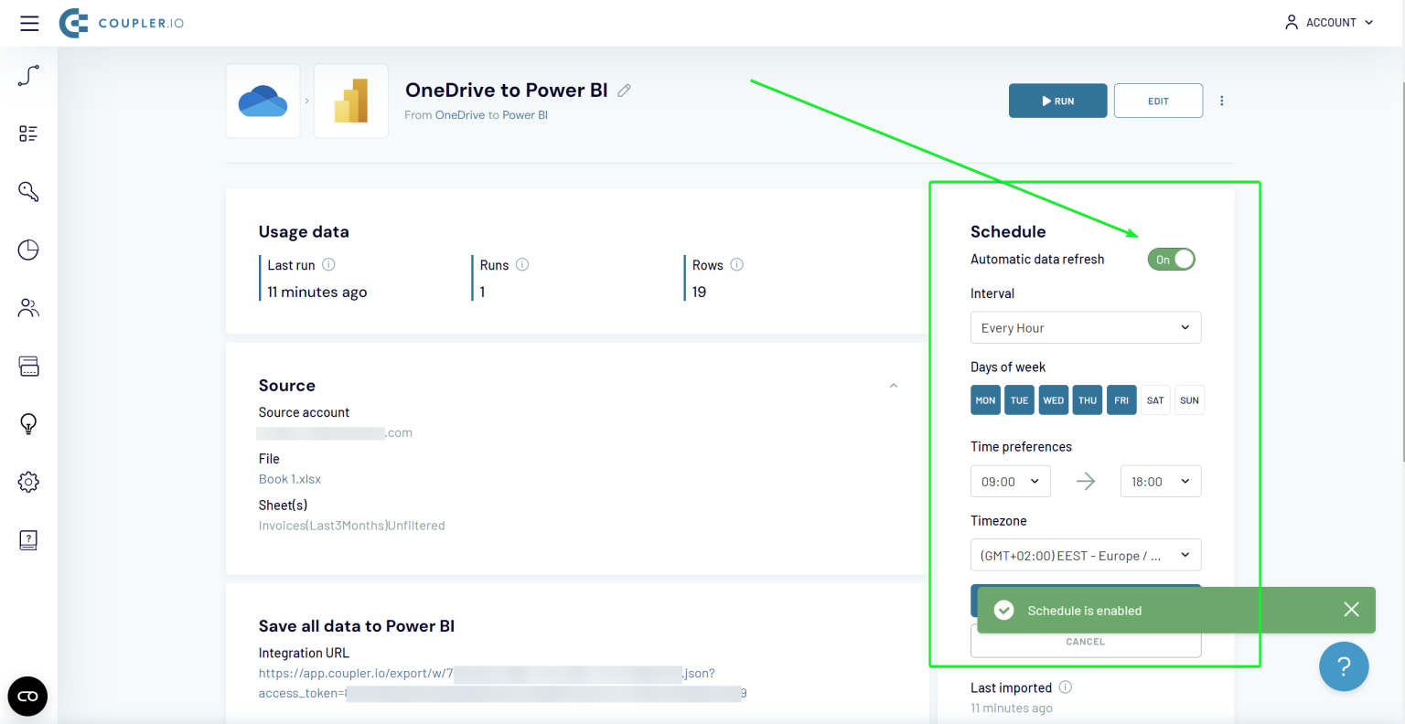Image resolution: width=1405 pixels, height=724 pixels.
Task: Open the hamburger menu top left
Action: [28, 23]
